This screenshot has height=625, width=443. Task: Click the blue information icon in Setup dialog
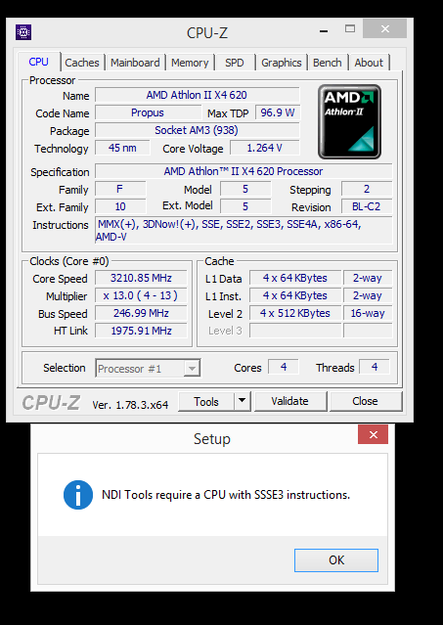point(78,495)
